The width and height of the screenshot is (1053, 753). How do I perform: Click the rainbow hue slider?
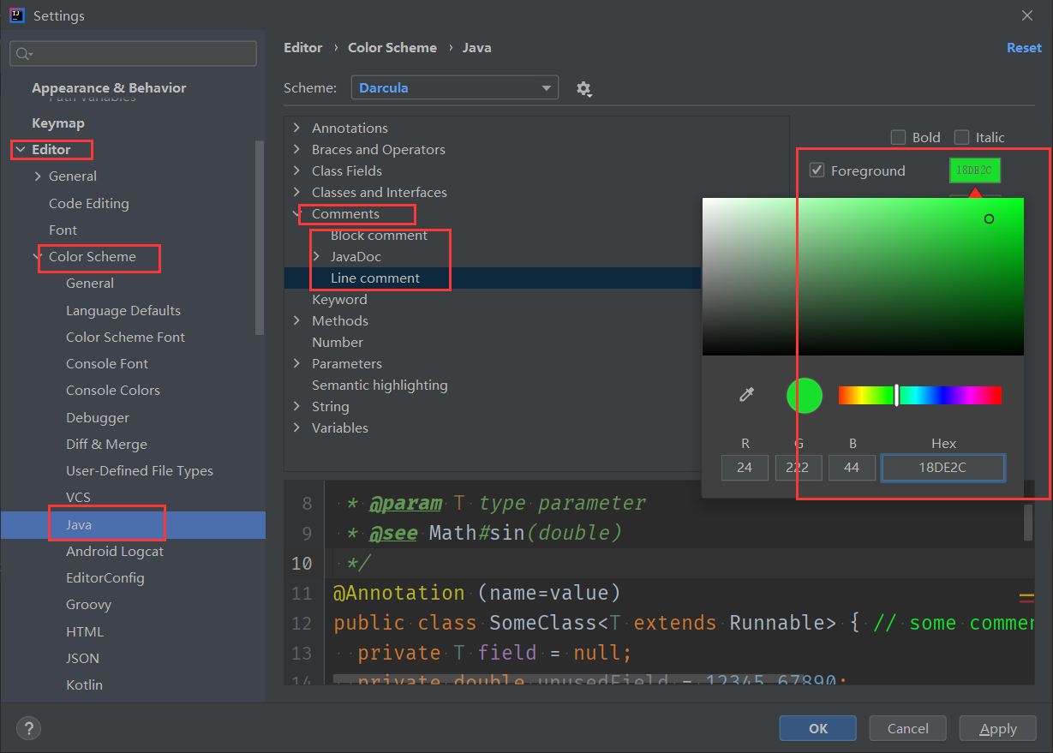(x=920, y=395)
